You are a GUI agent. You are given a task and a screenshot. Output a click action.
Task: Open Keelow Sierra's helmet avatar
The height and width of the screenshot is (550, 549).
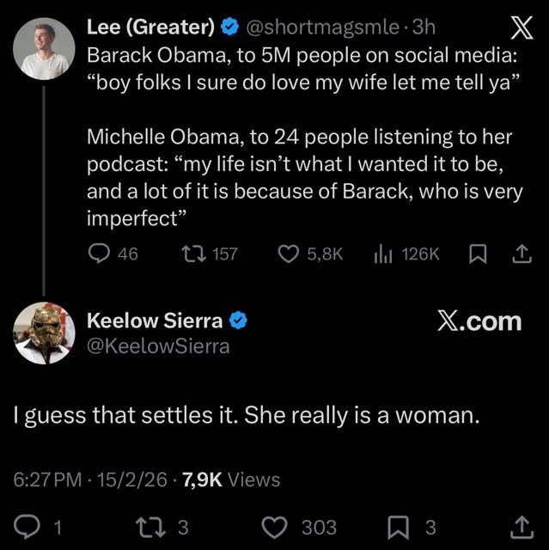(x=42, y=332)
